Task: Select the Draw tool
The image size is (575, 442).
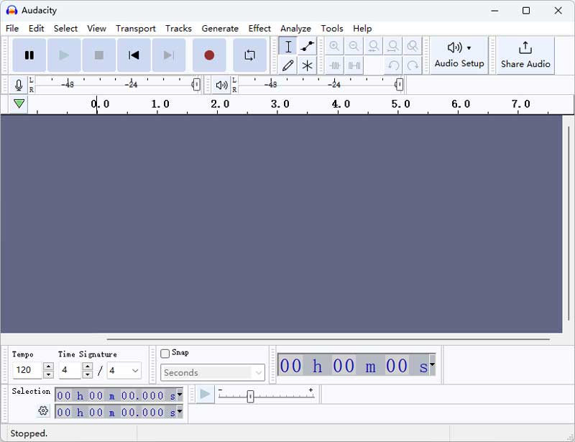Action: pyautogui.click(x=288, y=65)
